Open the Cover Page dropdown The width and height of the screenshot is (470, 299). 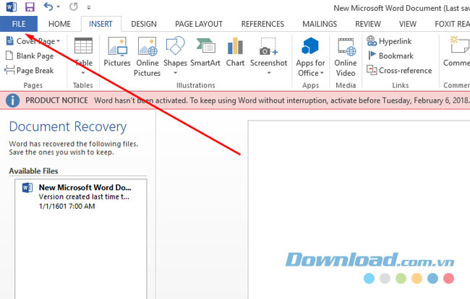[33, 41]
